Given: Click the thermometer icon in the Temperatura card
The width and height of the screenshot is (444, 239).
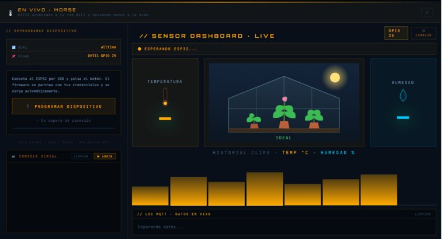Looking at the screenshot, I should [x=165, y=97].
